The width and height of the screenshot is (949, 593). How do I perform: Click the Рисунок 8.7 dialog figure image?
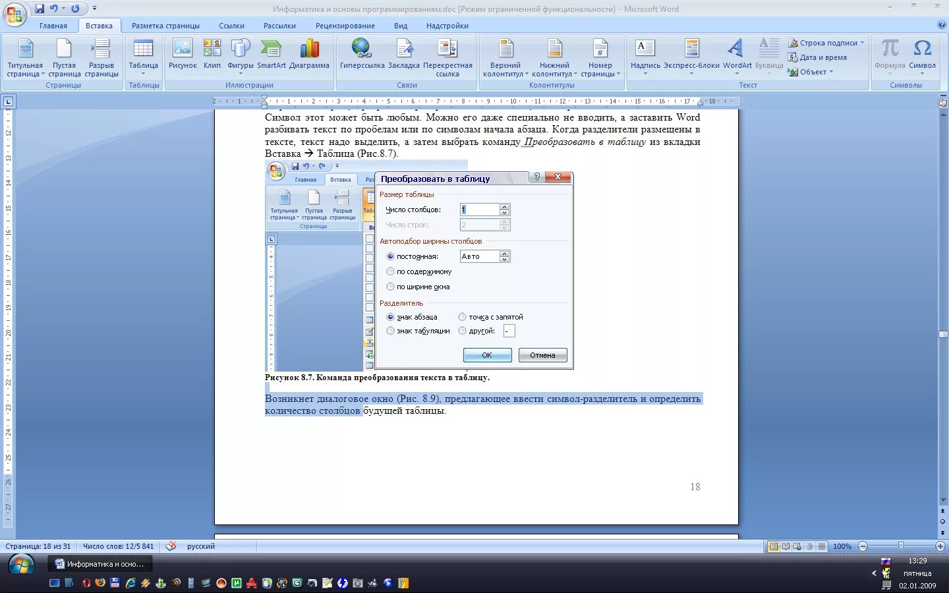(419, 265)
